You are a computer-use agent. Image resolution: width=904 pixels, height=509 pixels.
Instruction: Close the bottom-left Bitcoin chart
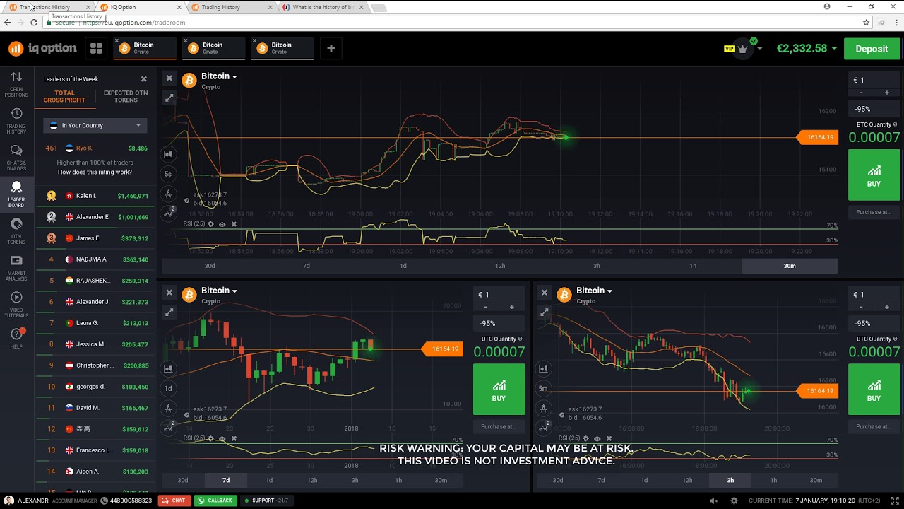169,292
